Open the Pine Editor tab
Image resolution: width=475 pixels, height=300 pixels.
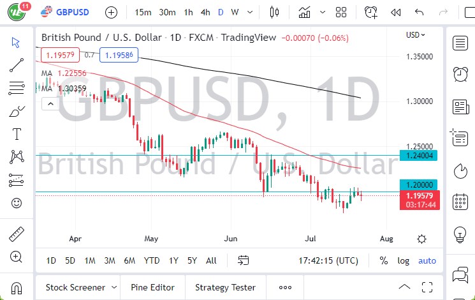(x=153, y=287)
